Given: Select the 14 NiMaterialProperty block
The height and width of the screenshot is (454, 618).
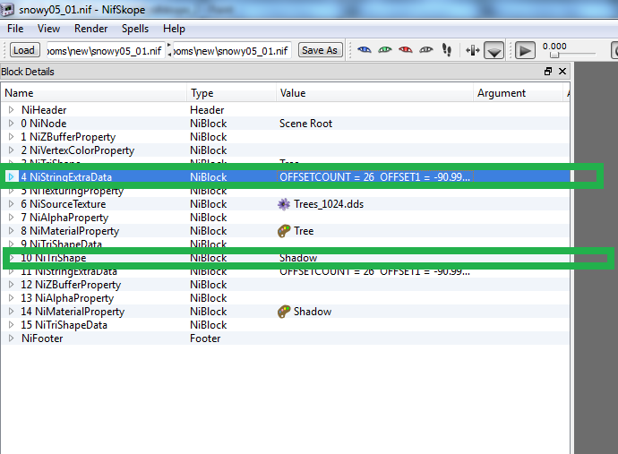Looking at the screenshot, I should click(286, 312).
